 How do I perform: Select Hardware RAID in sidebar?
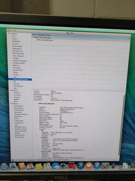click(x=19, y=63)
